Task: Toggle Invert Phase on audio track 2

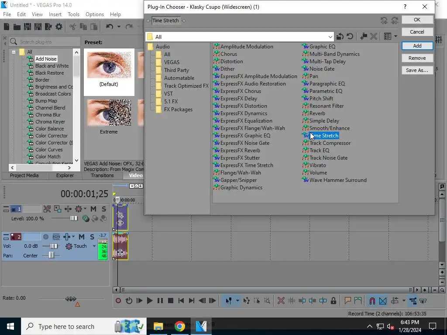Action: coord(56,237)
